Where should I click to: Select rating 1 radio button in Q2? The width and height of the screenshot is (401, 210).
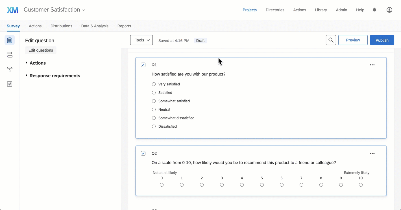182,185
